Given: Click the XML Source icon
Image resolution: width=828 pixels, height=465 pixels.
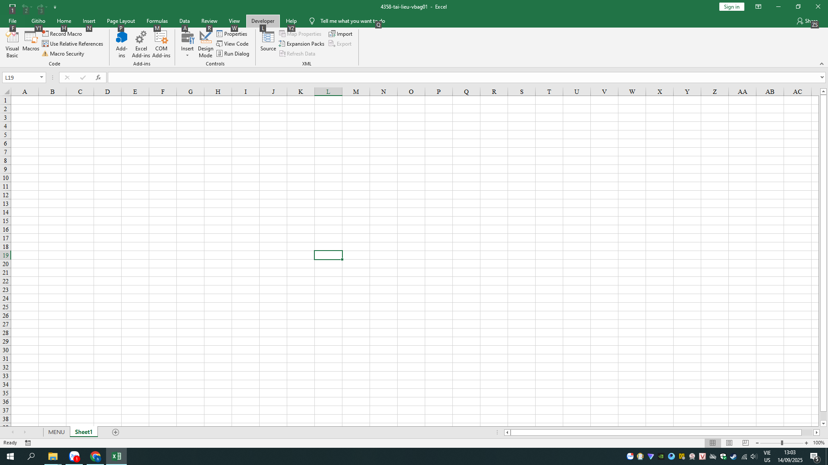Looking at the screenshot, I should [268, 41].
